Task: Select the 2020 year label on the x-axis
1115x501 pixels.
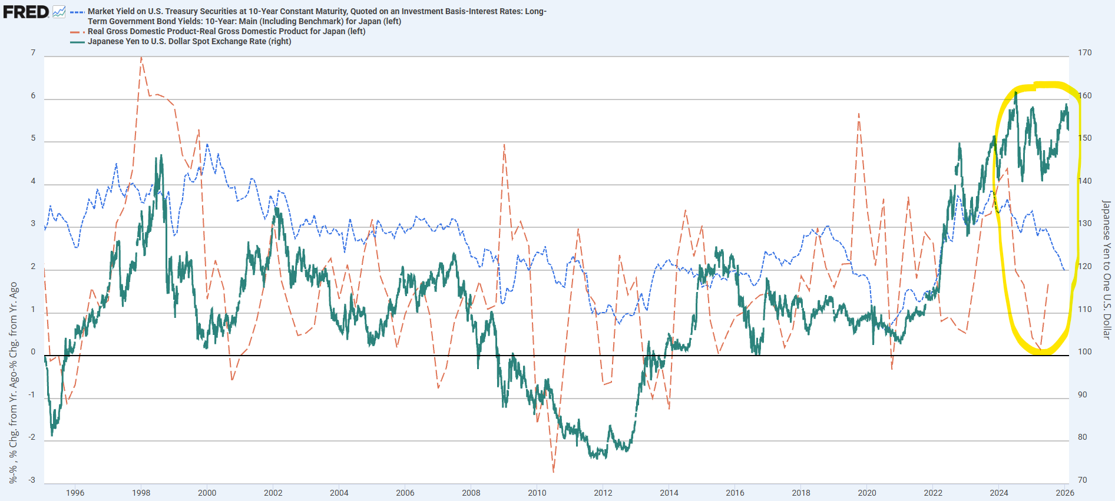Action: coord(866,493)
